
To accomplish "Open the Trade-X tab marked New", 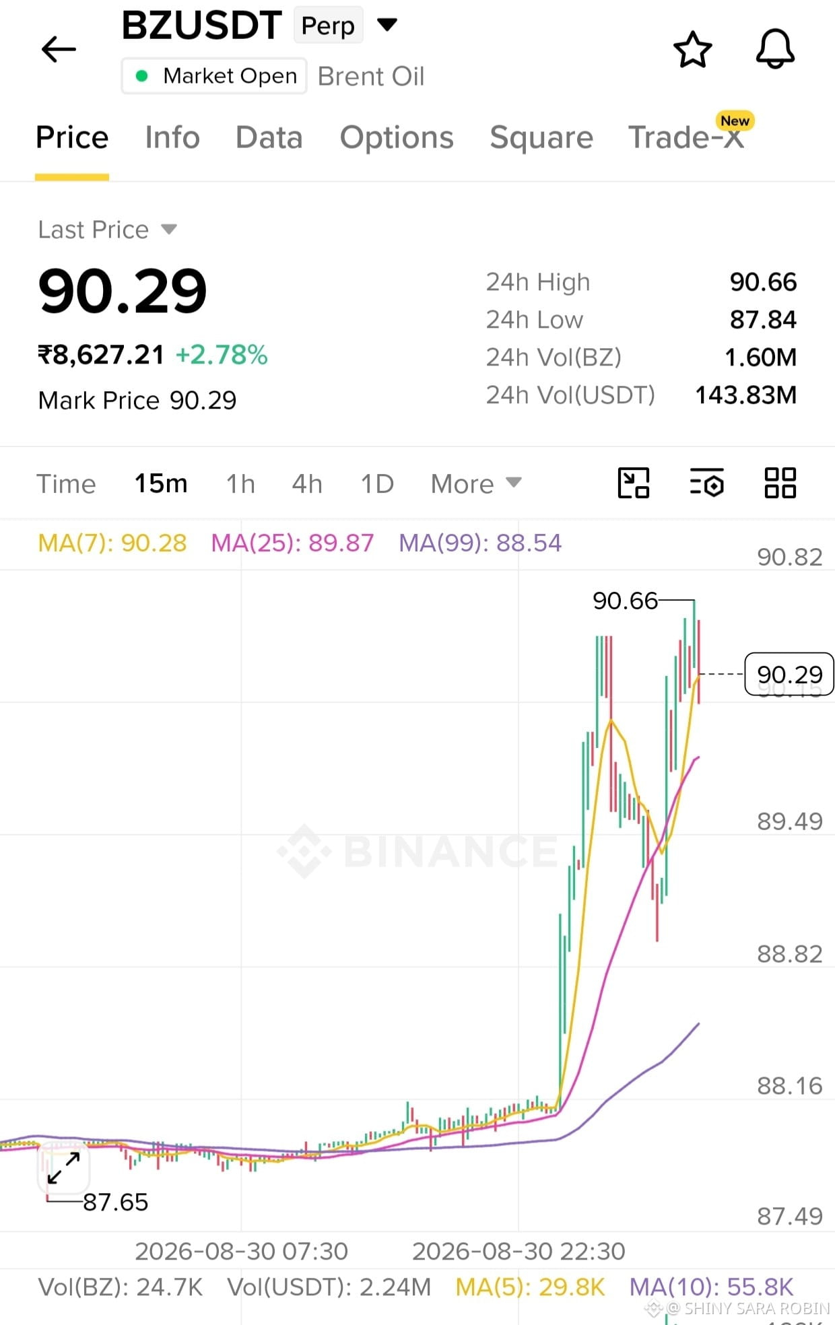I will (x=687, y=137).
